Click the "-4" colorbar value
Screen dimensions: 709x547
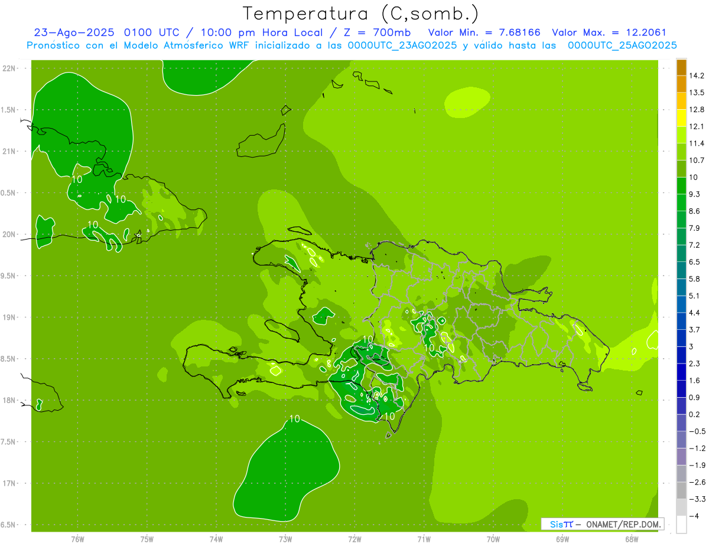coord(694,516)
